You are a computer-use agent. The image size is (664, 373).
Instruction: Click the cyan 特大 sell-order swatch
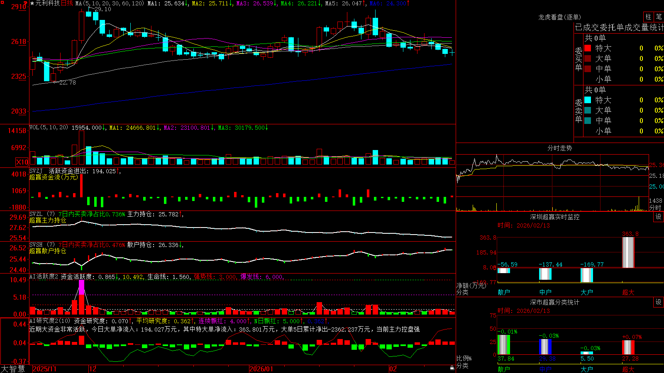(x=588, y=100)
